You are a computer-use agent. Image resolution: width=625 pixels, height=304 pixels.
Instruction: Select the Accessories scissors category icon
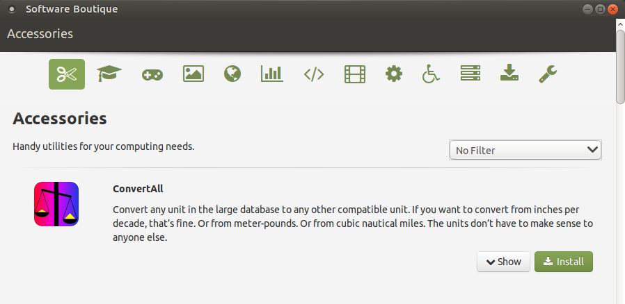click(x=67, y=74)
